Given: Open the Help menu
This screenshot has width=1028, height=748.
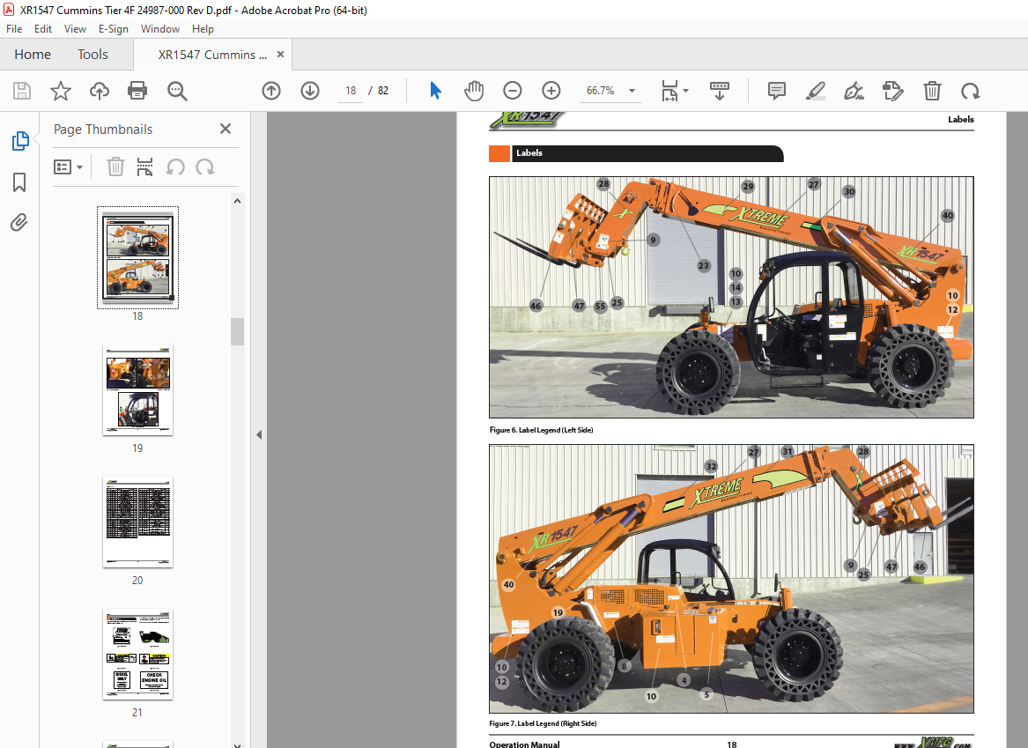Looking at the screenshot, I should (203, 29).
